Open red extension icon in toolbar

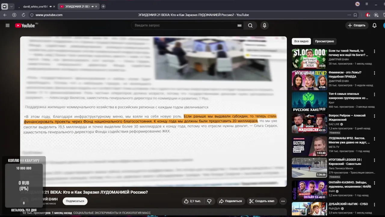[368, 15]
